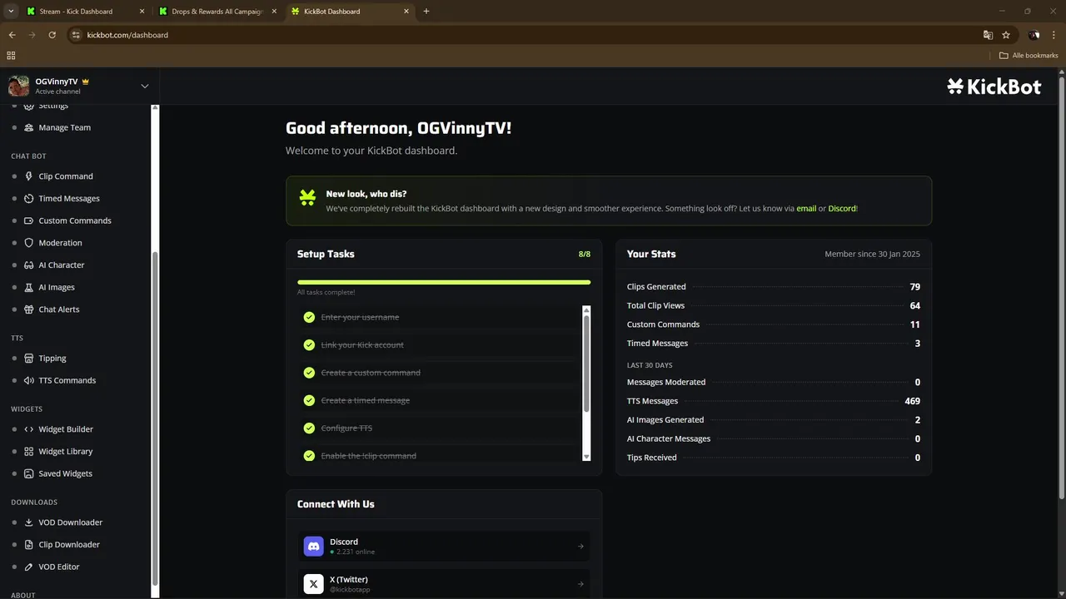Reload the page with the refresh icon
1066x599 pixels.
52,35
